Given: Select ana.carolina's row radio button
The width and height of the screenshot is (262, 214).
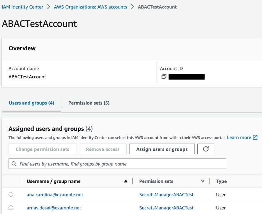Looking at the screenshot, I should click(11, 194).
